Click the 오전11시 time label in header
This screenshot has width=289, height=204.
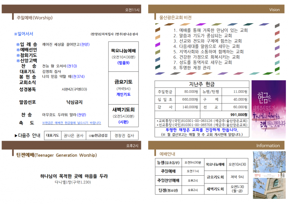click(132, 10)
